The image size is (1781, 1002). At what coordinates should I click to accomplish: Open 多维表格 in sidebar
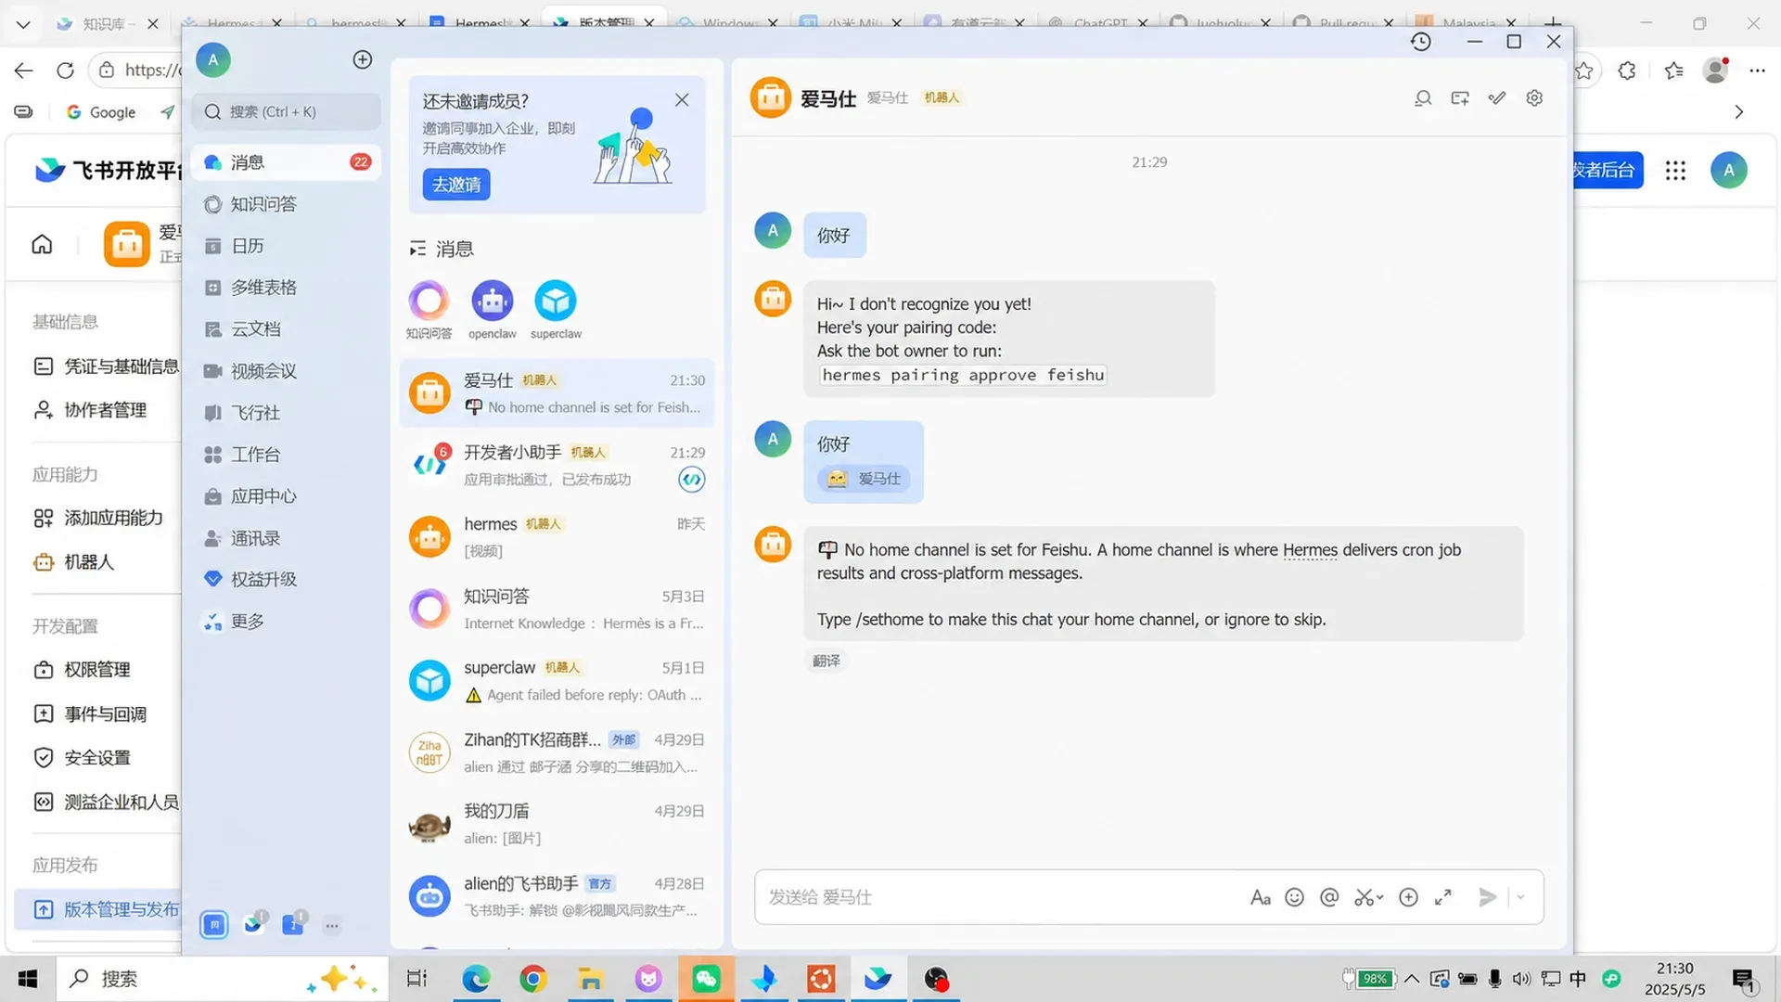[x=287, y=288]
